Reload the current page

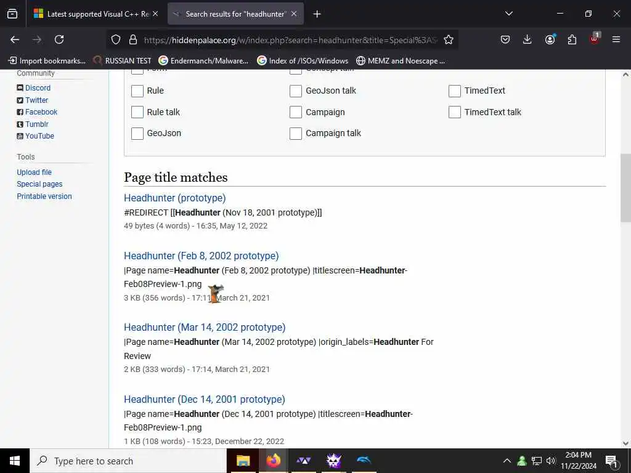pos(59,39)
